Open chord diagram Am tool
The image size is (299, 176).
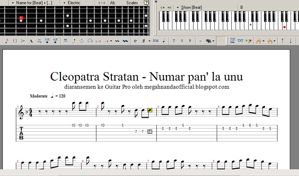click(232, 41)
